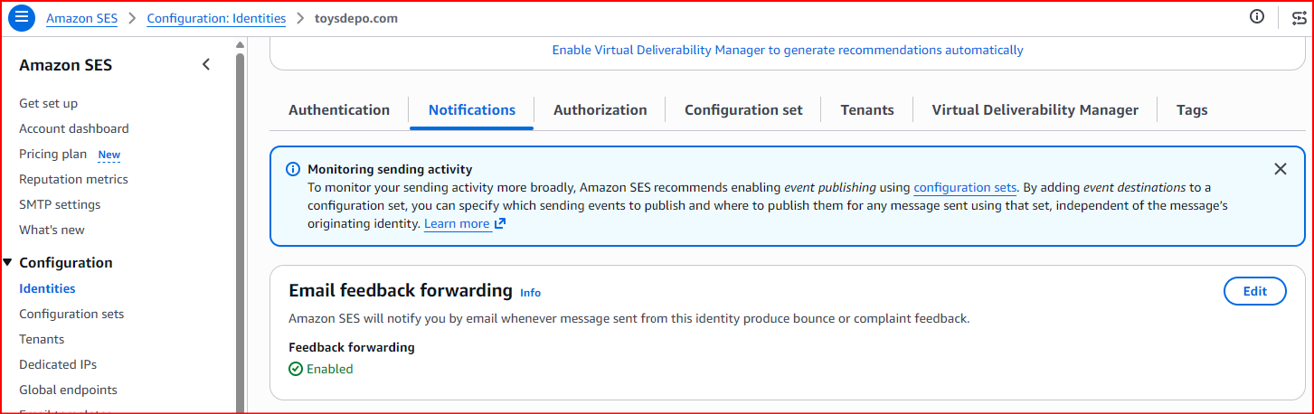Go to Account dashboard
The image size is (1314, 414).
pyautogui.click(x=74, y=128)
